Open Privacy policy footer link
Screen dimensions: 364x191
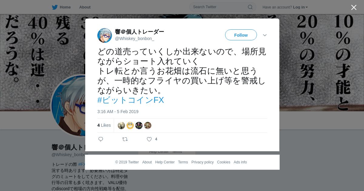[203, 162]
